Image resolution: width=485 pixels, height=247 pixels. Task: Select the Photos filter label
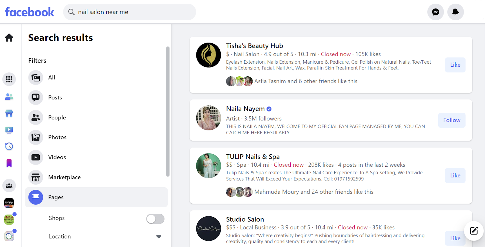click(57, 137)
